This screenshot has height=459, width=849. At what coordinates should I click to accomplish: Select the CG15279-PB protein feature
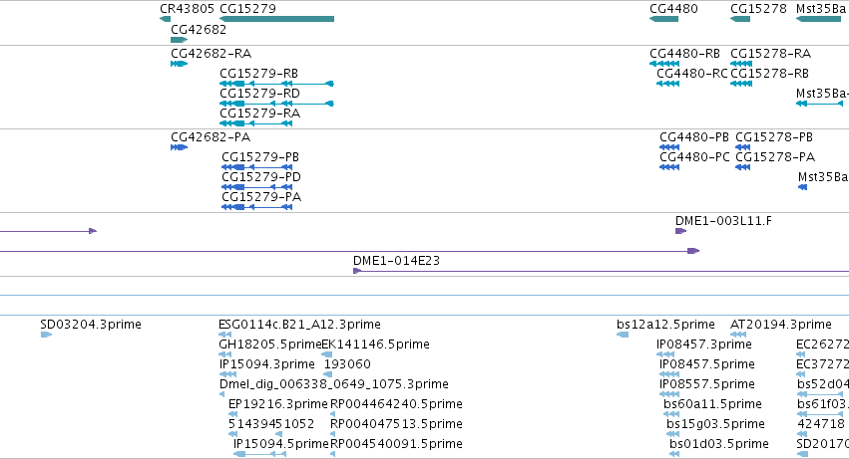click(257, 167)
